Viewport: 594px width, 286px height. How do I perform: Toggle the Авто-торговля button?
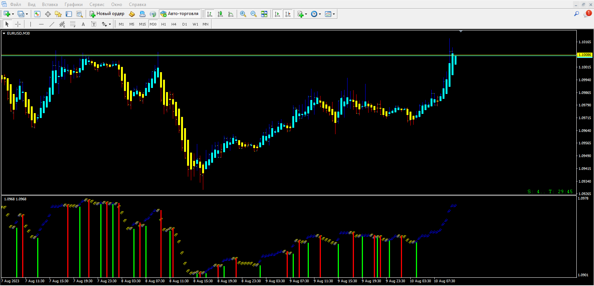(180, 14)
